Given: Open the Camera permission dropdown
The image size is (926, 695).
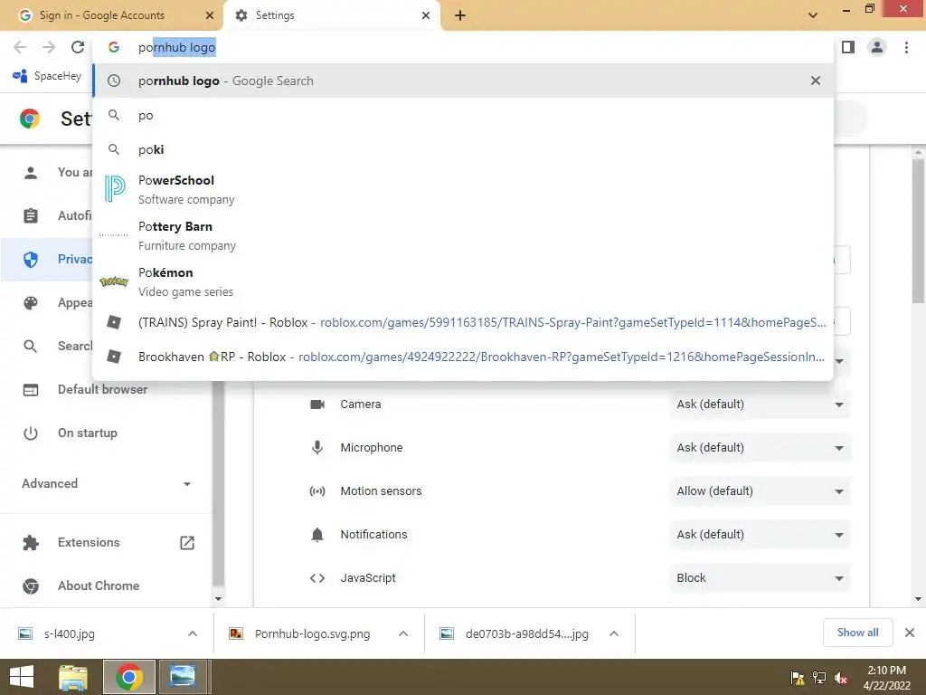Looking at the screenshot, I should (760, 405).
